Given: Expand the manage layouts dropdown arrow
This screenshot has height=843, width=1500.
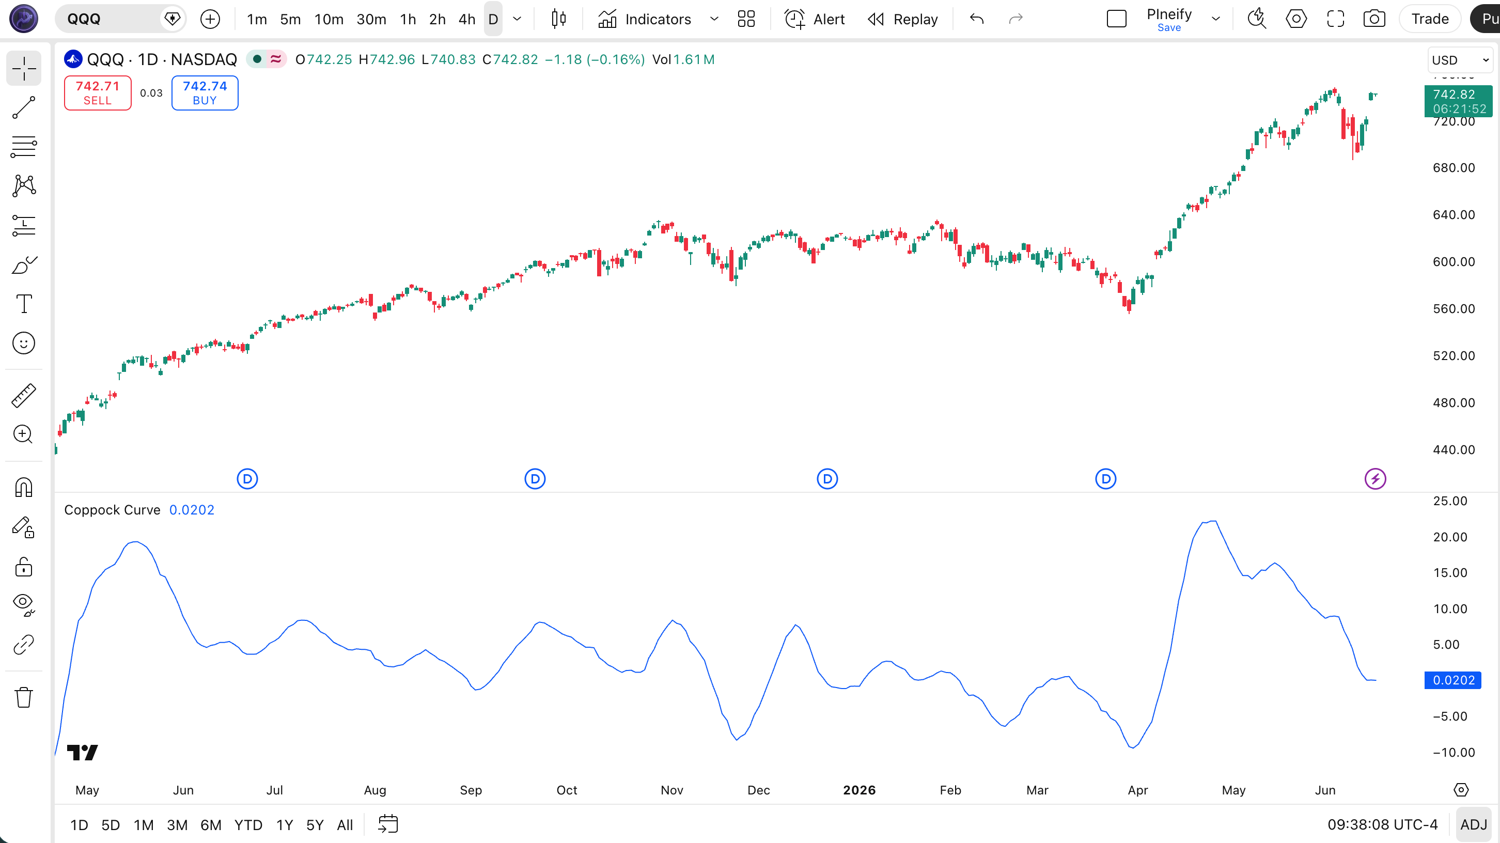Looking at the screenshot, I should point(1216,19).
